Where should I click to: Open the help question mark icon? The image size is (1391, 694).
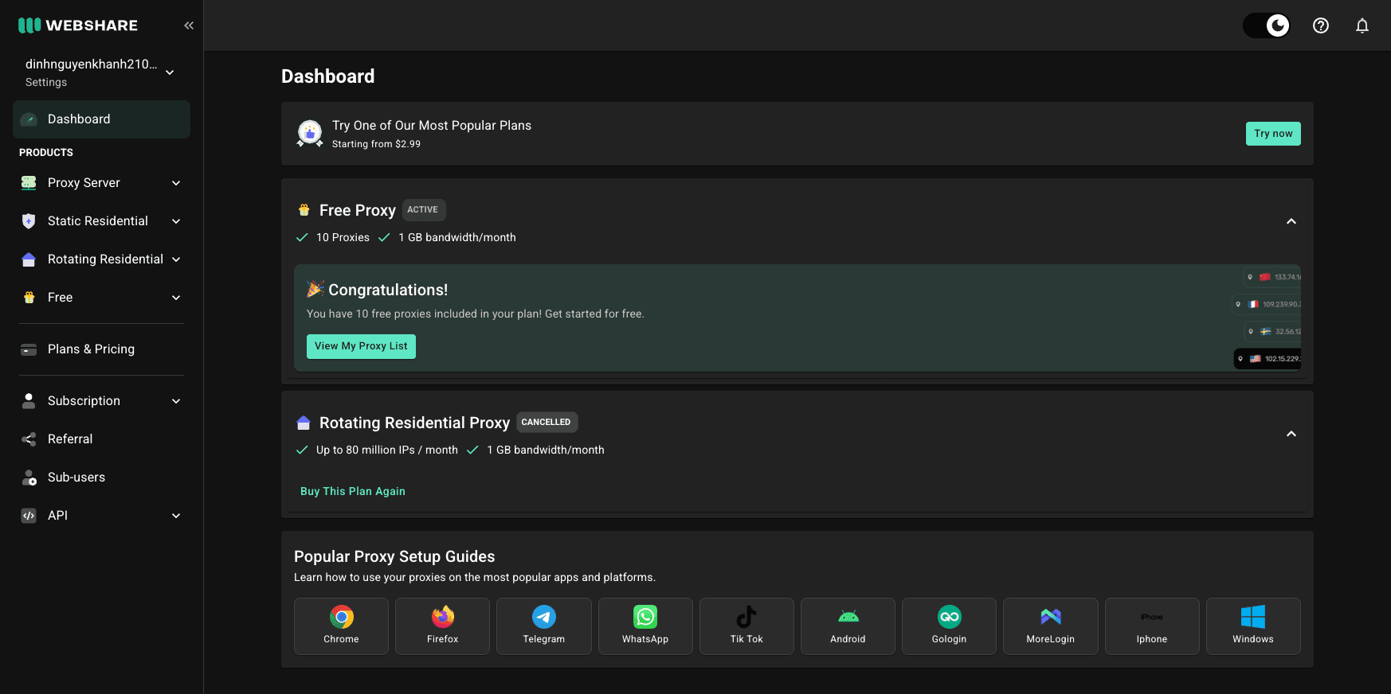coord(1321,25)
